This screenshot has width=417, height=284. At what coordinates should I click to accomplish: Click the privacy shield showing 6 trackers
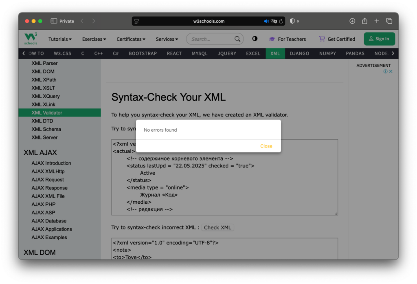pyautogui.click(x=294, y=21)
